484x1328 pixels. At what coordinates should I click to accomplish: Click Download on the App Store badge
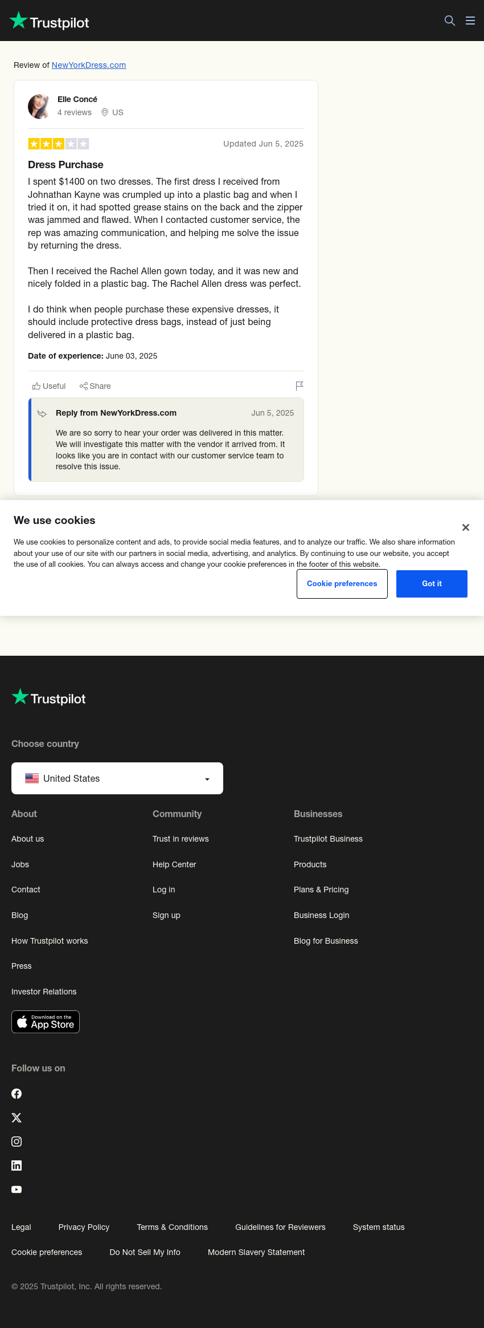tap(46, 1022)
